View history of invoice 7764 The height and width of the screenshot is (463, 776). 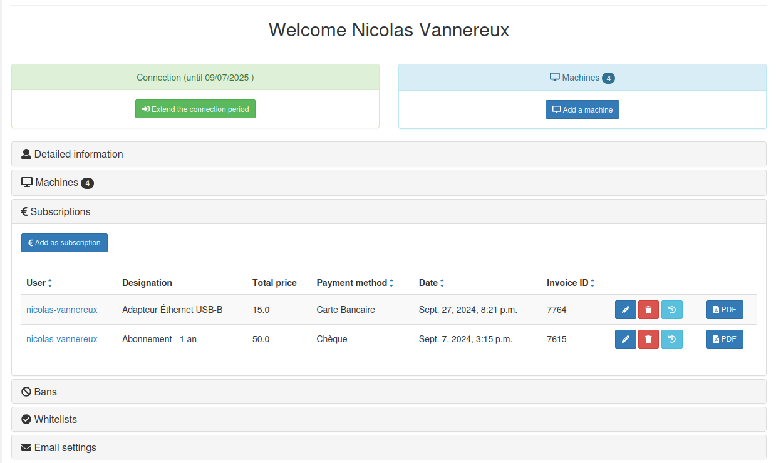coord(671,310)
